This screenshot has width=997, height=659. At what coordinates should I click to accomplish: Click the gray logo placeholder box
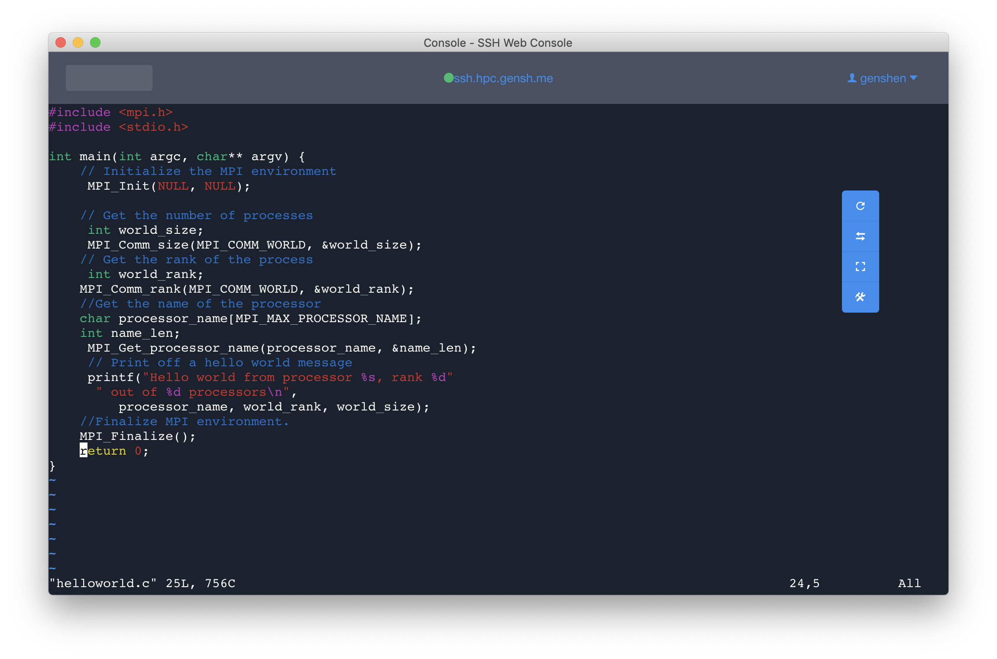point(109,78)
